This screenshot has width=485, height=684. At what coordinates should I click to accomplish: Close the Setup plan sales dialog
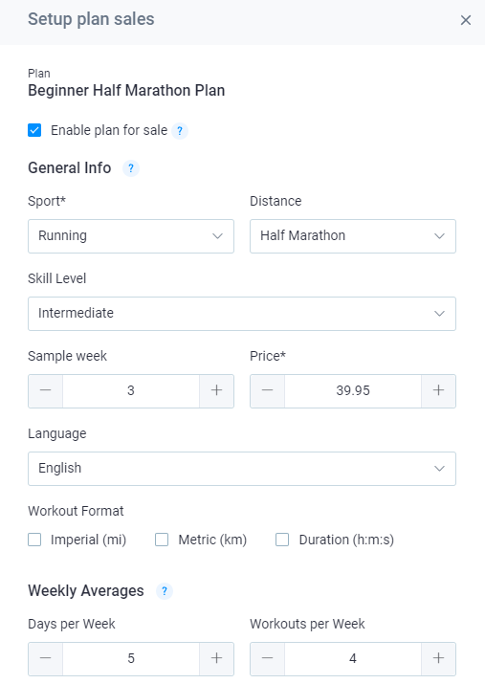tap(466, 20)
